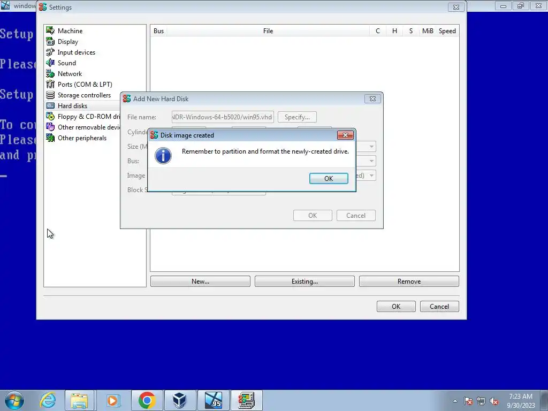Click the Display monitor icon
Image resolution: width=548 pixels, height=411 pixels.
[x=50, y=42]
